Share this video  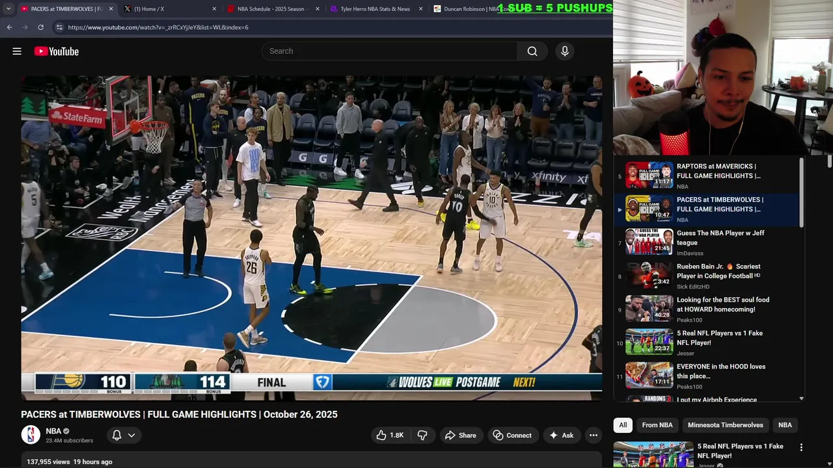point(460,435)
